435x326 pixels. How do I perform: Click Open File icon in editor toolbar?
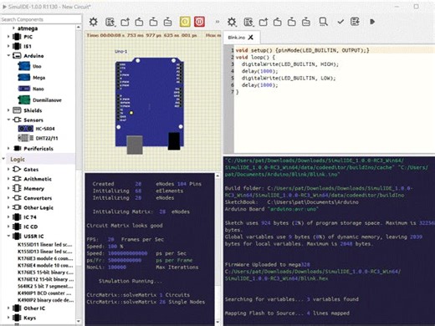pos(263,22)
